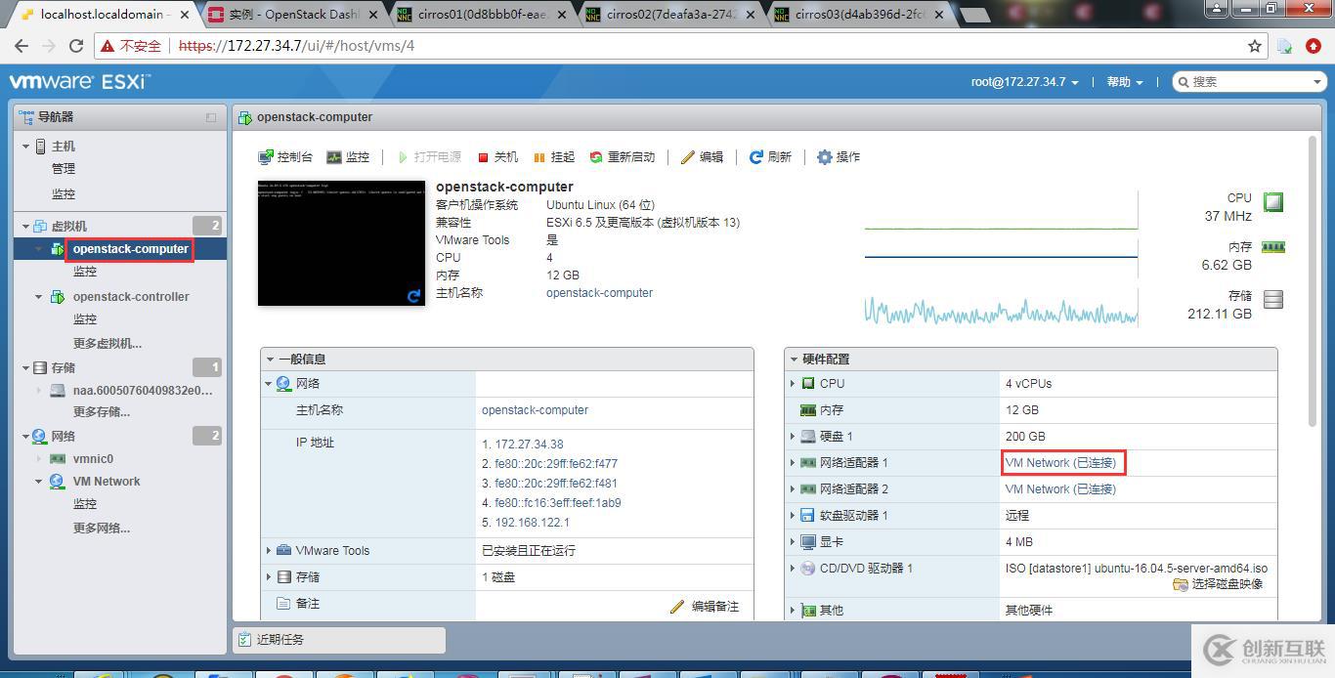Click the 关机 power off button

[x=498, y=157]
